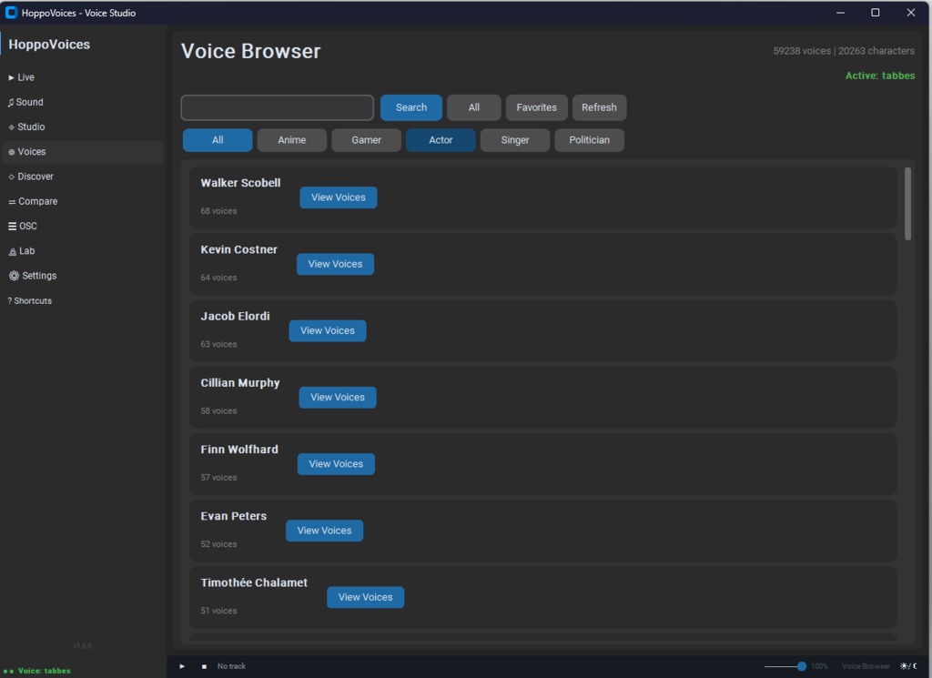
Task: Click the '51 voices' count text
Action: coord(218,611)
